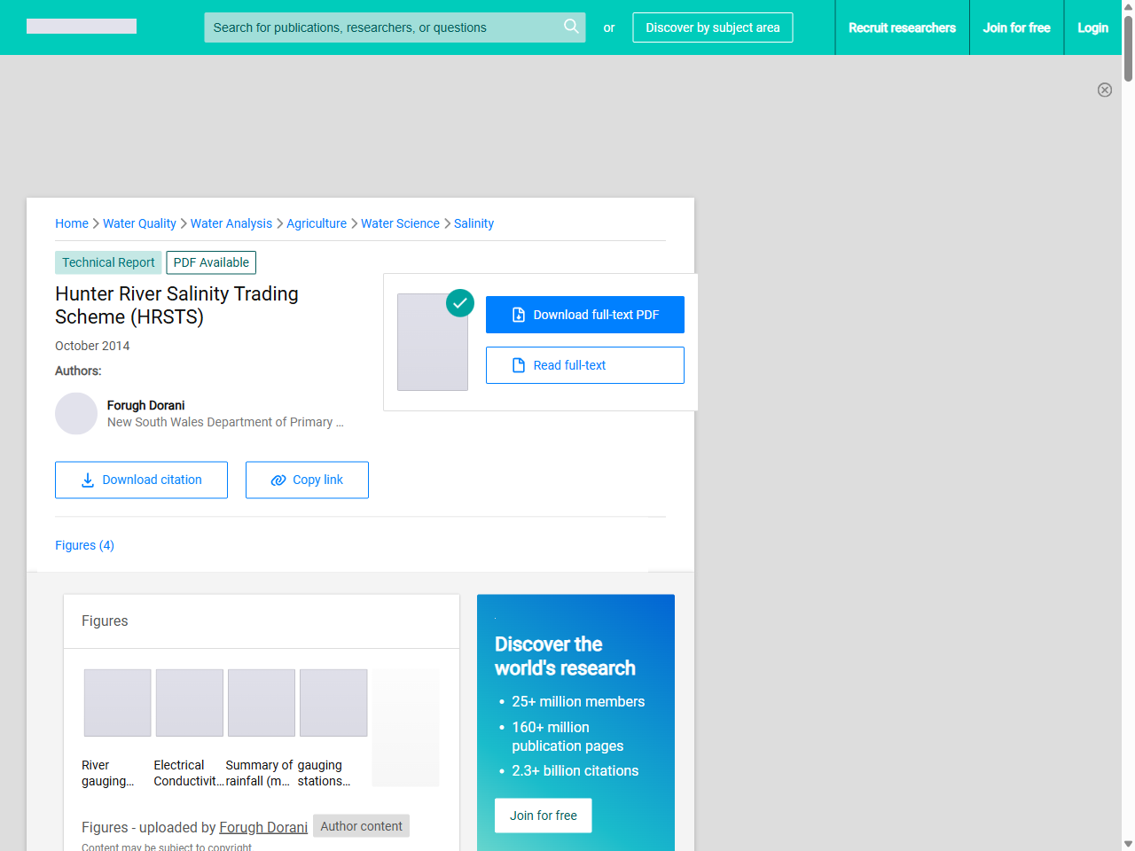
Task: Navigate to the Salinity breadcrumb link
Action: coord(474,223)
